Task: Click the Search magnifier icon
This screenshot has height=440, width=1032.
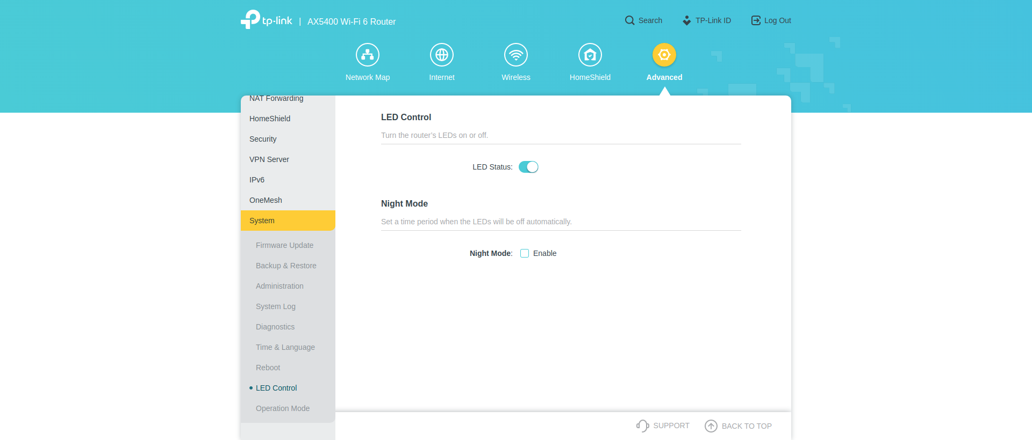Action: 629,20
